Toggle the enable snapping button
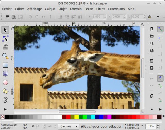165x130 pixels. (x=160, y=29)
